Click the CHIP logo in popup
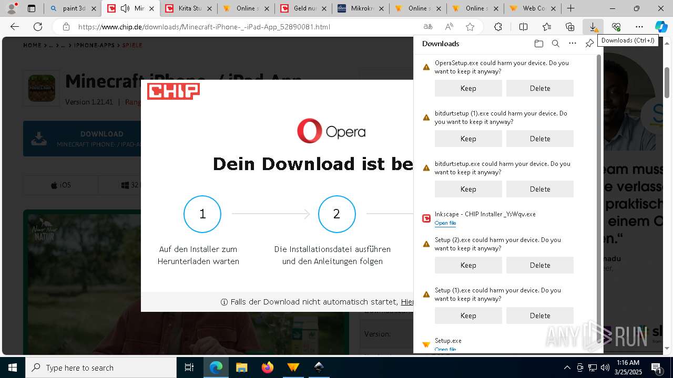Screen dimensions: 673x378 click(174, 91)
